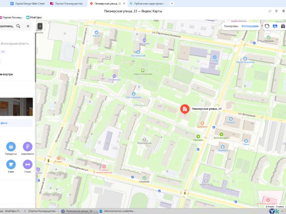Click the Продукты category icon

(x=11, y=147)
